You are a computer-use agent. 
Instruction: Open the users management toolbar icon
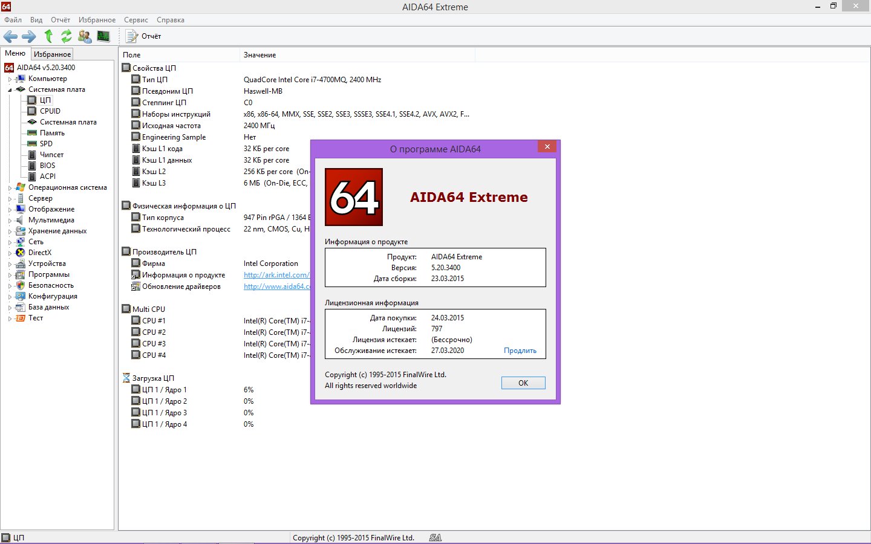pyautogui.click(x=85, y=36)
